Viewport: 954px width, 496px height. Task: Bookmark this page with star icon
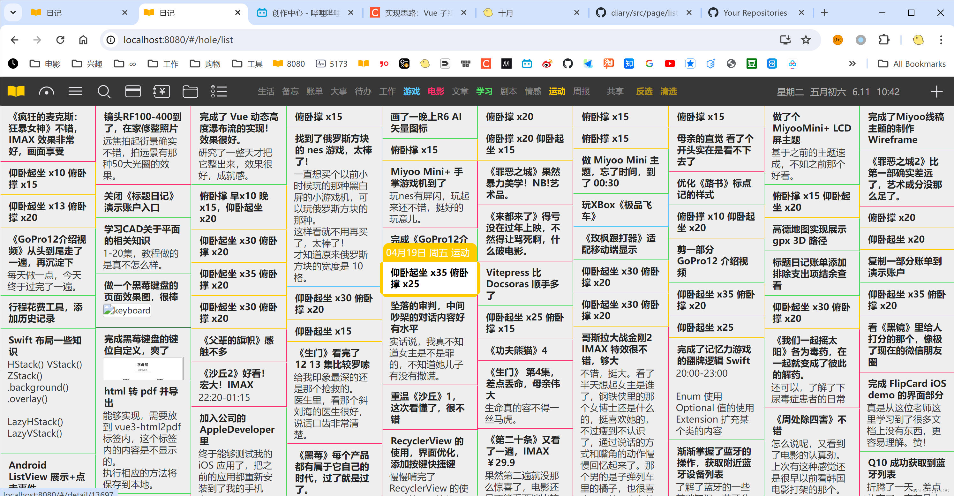coord(806,40)
